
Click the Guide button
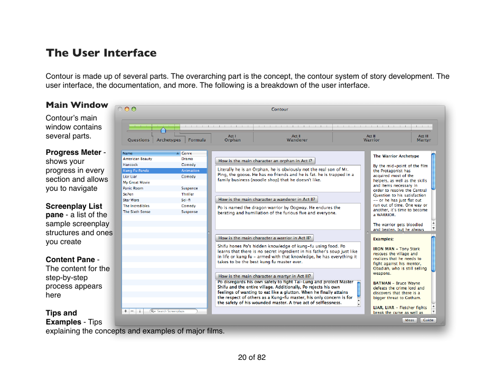[428, 320]
